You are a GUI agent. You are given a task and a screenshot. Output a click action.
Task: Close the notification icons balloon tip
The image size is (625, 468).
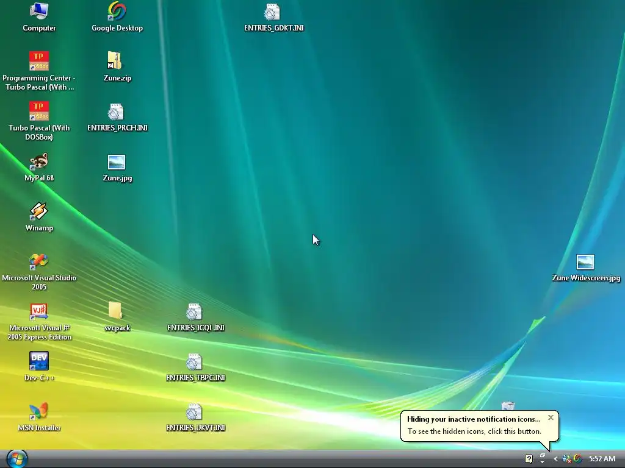pyautogui.click(x=551, y=417)
